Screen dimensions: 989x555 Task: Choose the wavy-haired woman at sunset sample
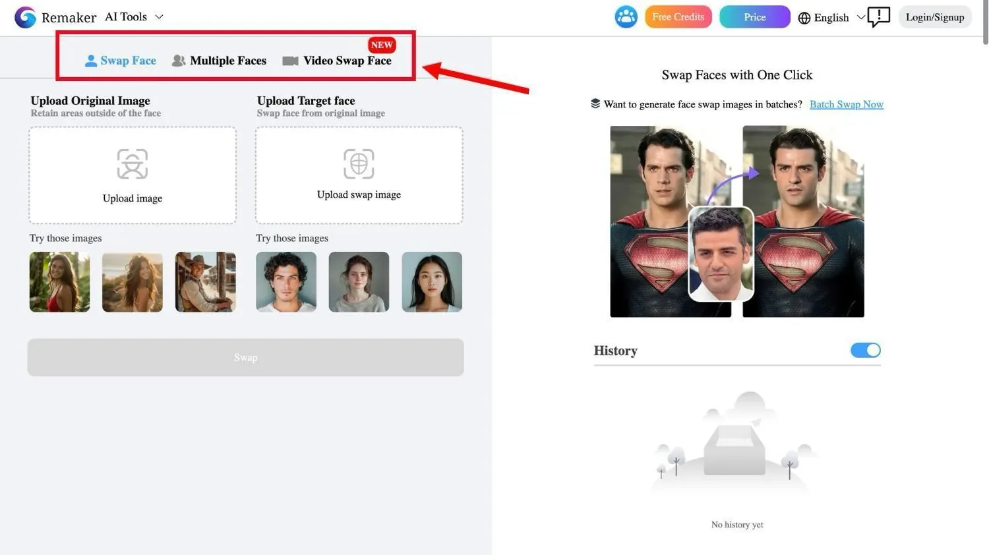tap(133, 282)
